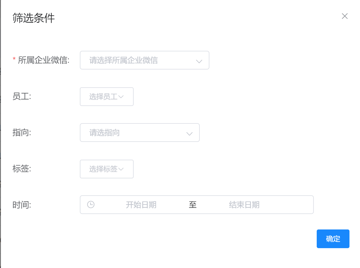Click the 开始日期 start date input
This screenshot has width=360, height=268.
click(141, 205)
